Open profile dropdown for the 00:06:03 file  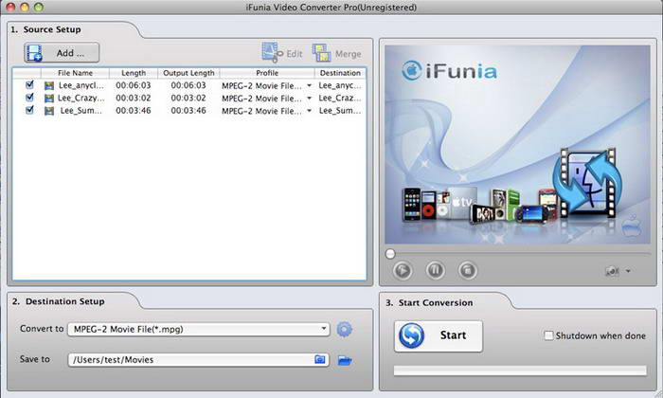point(309,85)
